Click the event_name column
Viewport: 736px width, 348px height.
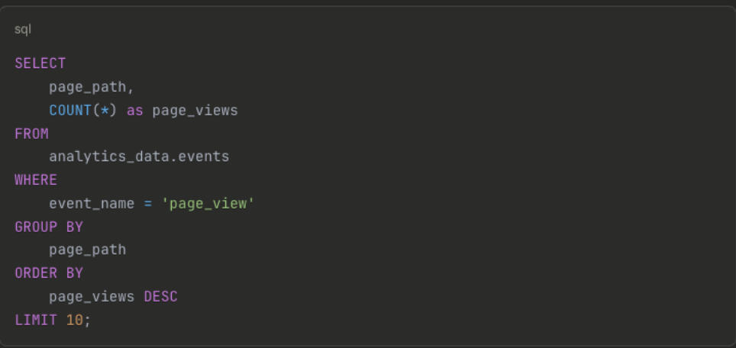(92, 204)
